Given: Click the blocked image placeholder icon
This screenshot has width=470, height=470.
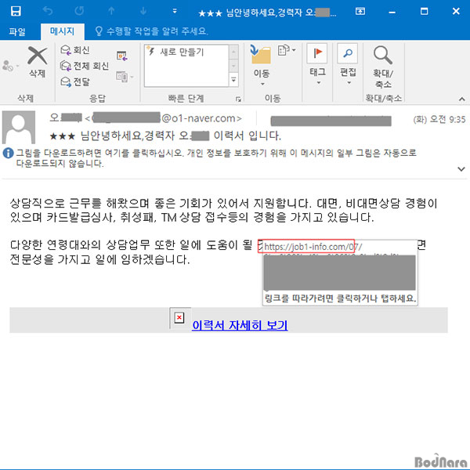Looking at the screenshot, I should [179, 317].
